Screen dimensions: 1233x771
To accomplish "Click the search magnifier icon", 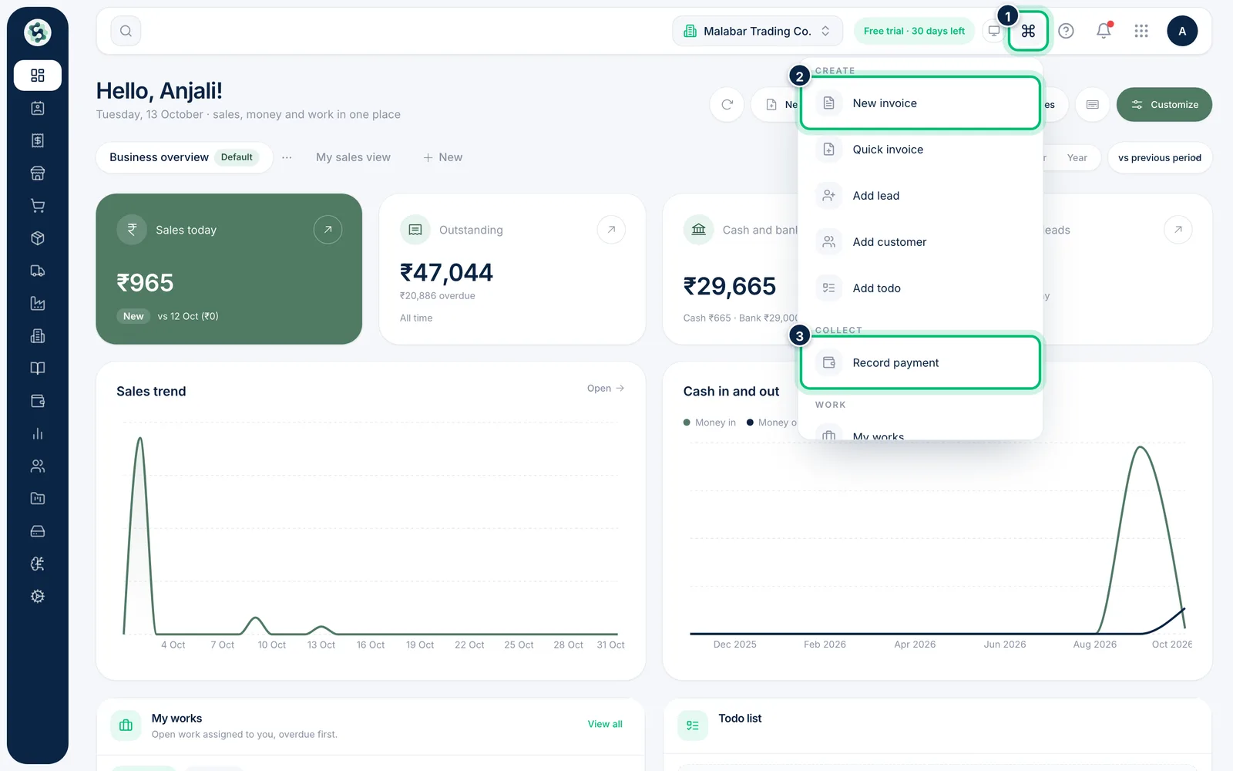I will coord(126,31).
